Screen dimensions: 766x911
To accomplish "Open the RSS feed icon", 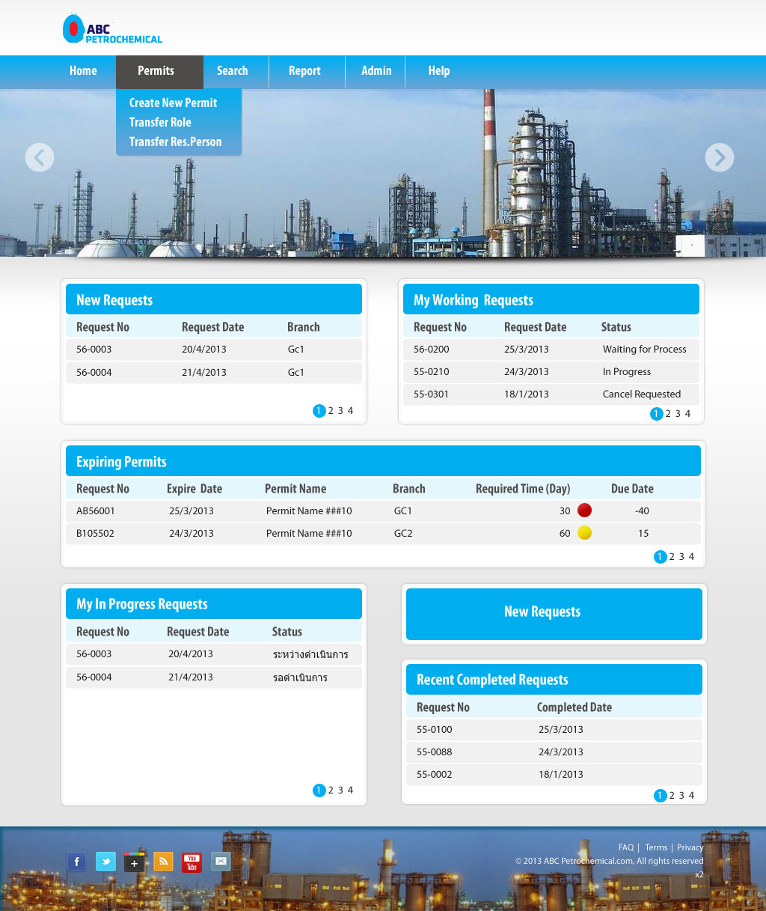I will 163,861.
